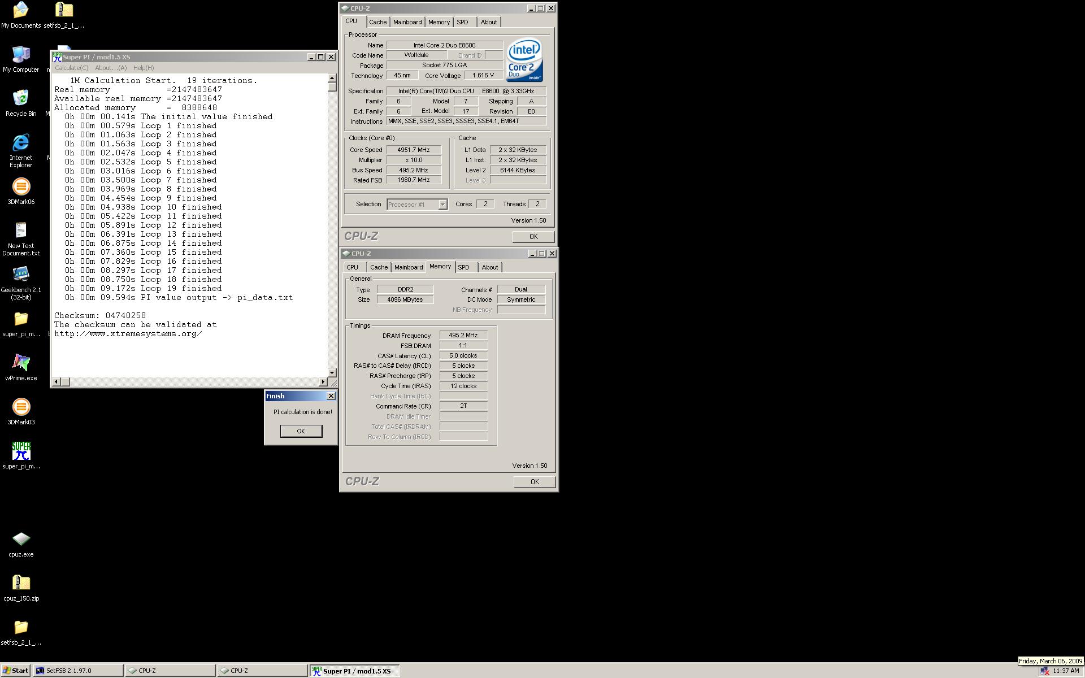1085x678 pixels.
Task: Switch to CPU tab in bottom CPU-Z
Action: [353, 267]
